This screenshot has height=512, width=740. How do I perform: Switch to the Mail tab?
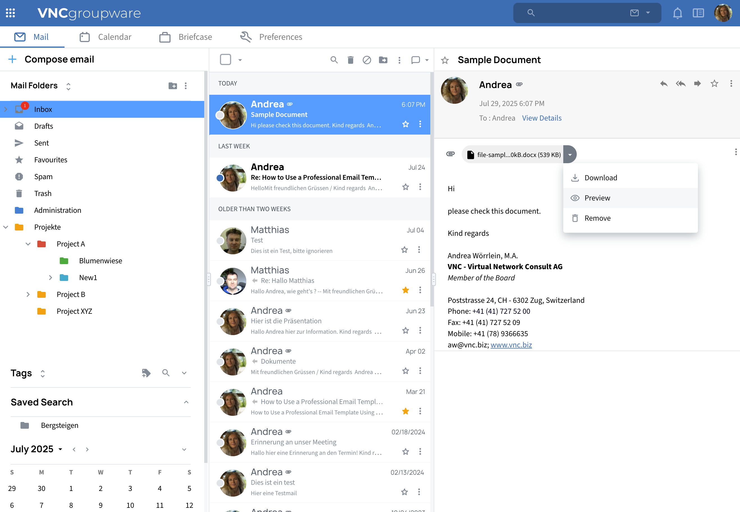(32, 37)
